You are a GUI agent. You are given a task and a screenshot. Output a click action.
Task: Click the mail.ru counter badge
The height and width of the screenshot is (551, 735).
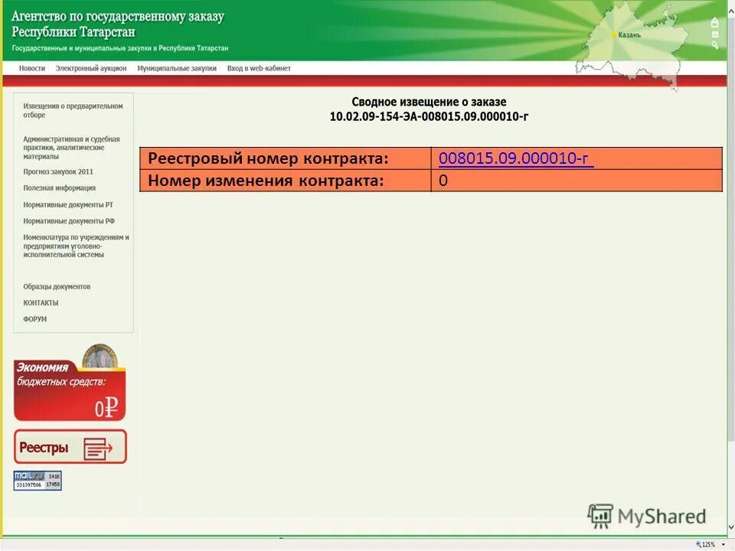tap(37, 478)
